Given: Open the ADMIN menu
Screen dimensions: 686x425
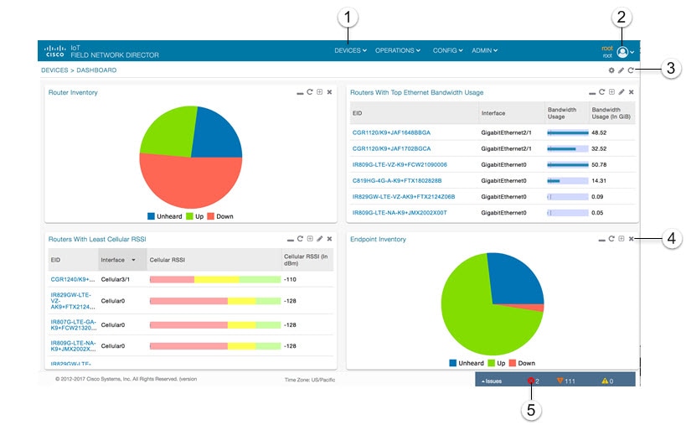Looking at the screenshot, I should tap(484, 50).
